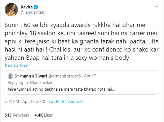Click @Iamkavitak mention in Replying to line
The width and height of the screenshot is (164, 122).
[41, 83]
